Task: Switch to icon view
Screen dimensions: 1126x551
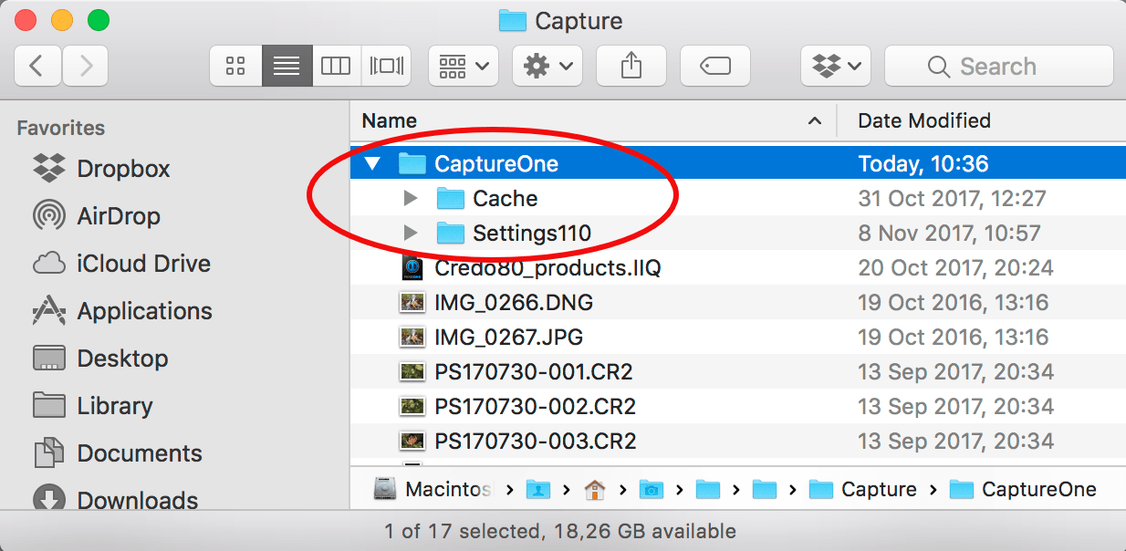Action: click(235, 66)
